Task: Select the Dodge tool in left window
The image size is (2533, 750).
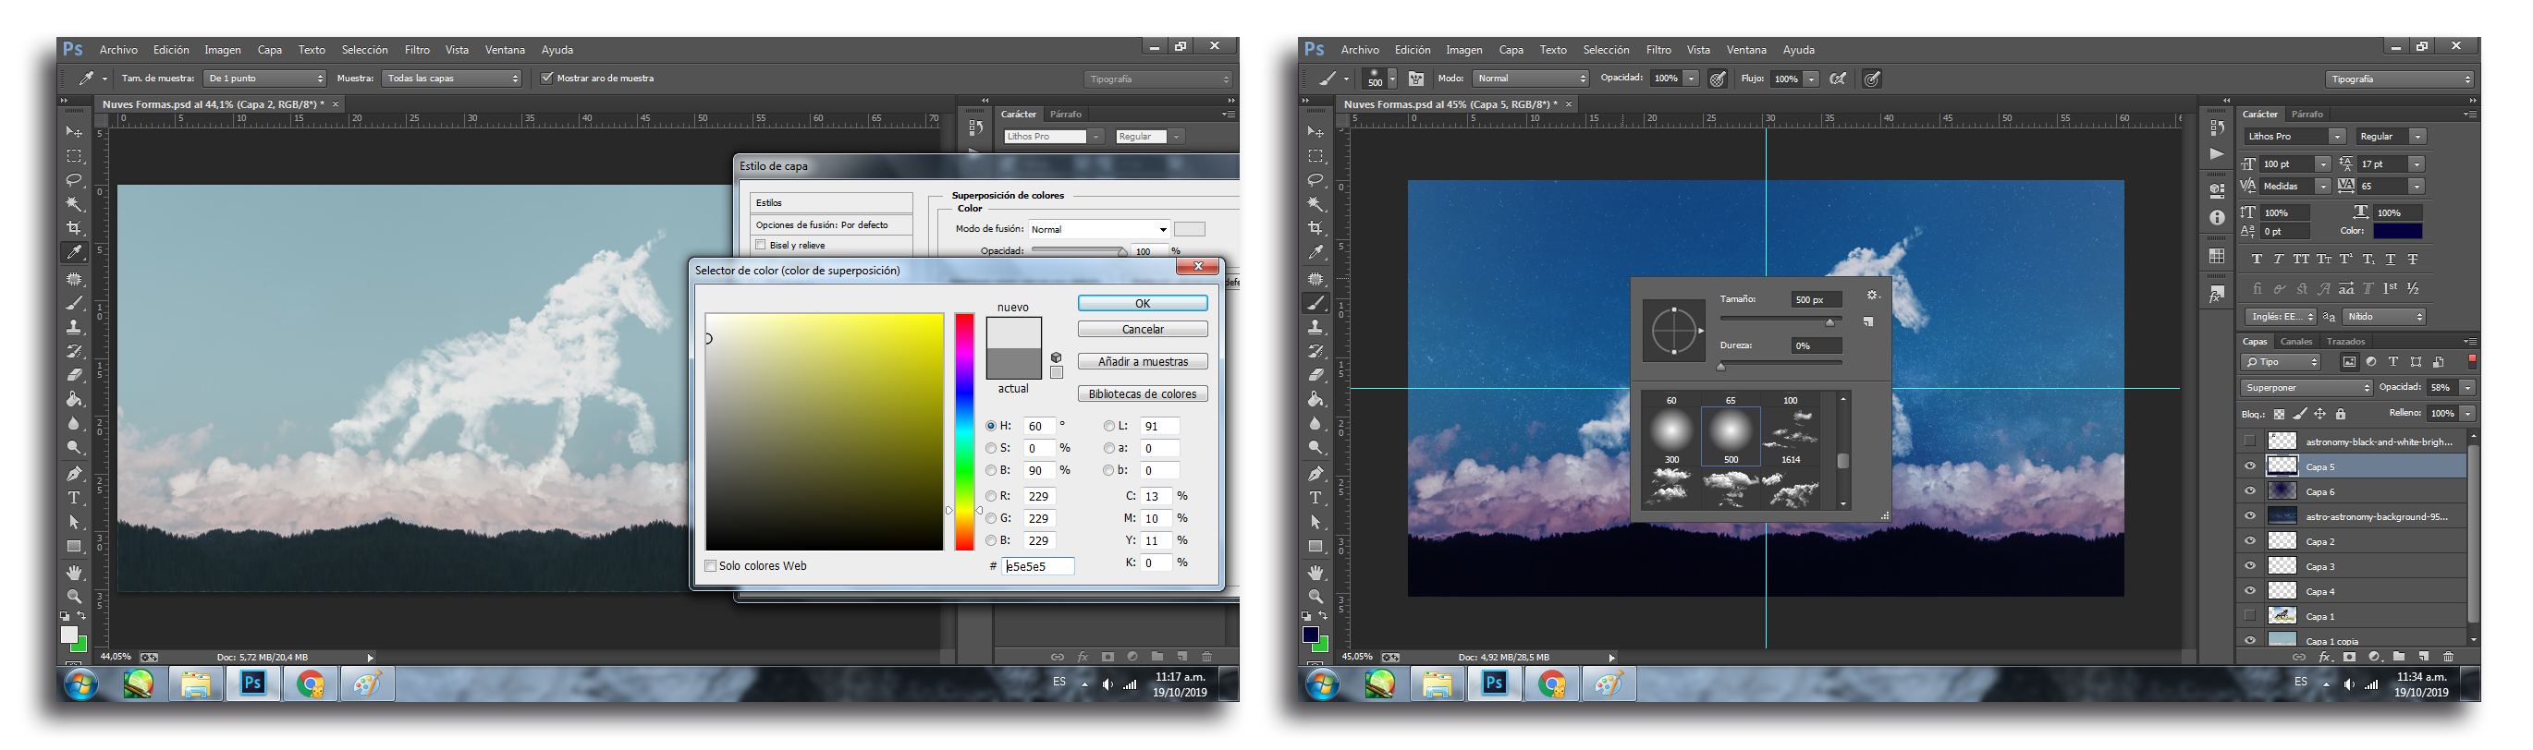Action: (74, 448)
